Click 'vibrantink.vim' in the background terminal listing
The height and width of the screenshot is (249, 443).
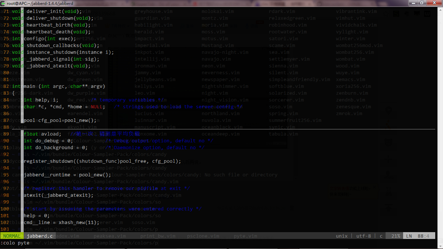point(356,11)
